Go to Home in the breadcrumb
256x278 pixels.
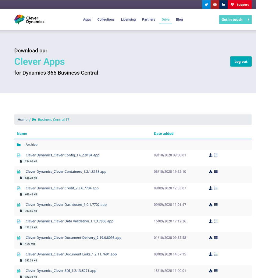(x=23, y=120)
